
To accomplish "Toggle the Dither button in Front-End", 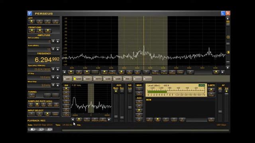I will (48, 31).
